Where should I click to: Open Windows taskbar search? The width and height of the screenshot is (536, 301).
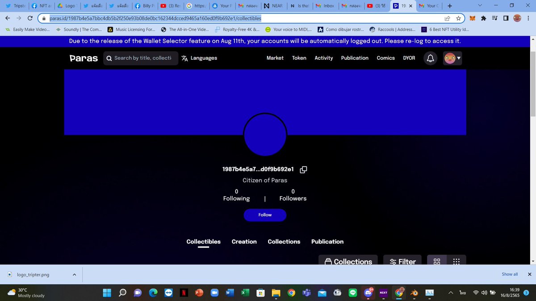point(122,293)
